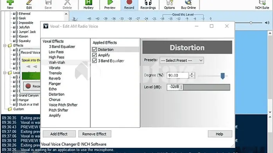Choose 3 Band Equalizer in Voxal Effects
Viewport: 273px width, 153px height.
point(62,46)
